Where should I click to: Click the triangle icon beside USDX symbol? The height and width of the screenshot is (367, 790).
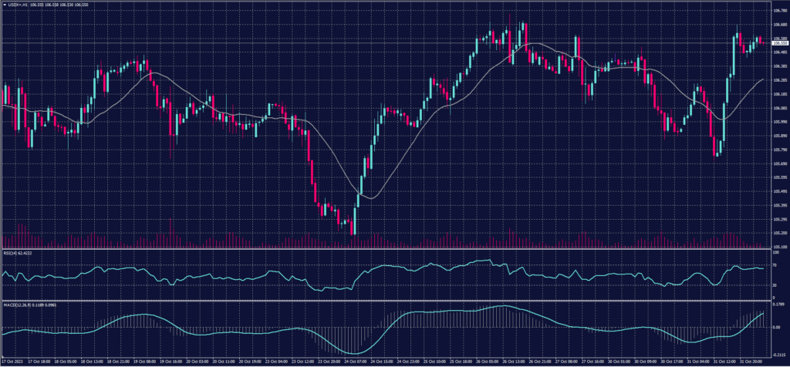click(4, 5)
